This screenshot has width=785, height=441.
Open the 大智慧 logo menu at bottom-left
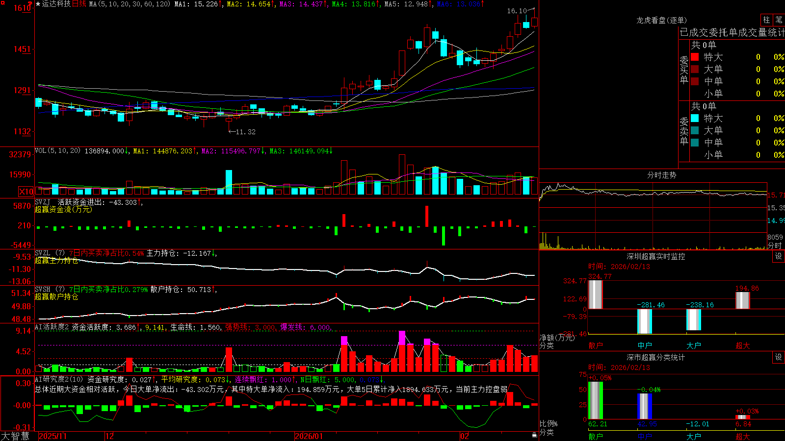(15, 436)
